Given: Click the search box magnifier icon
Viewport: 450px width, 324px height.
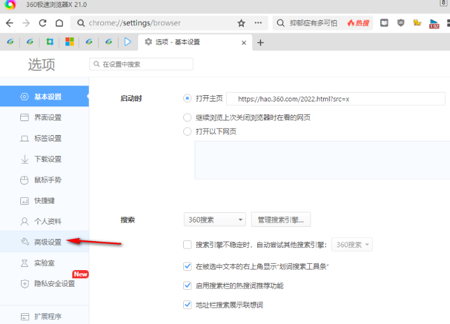Looking at the screenshot, I should click(x=280, y=23).
